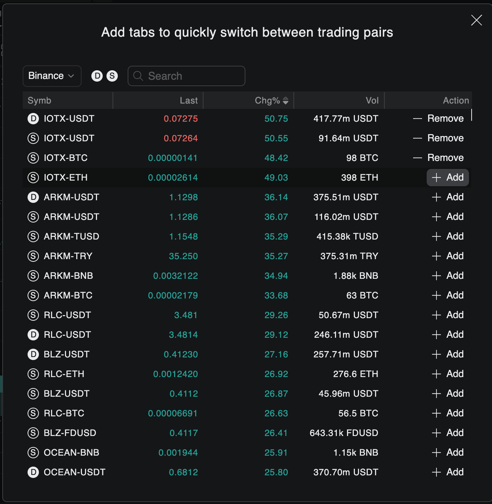Image resolution: width=492 pixels, height=504 pixels.
Task: Click the plus icon for ARKM-TUSD
Action: (436, 237)
